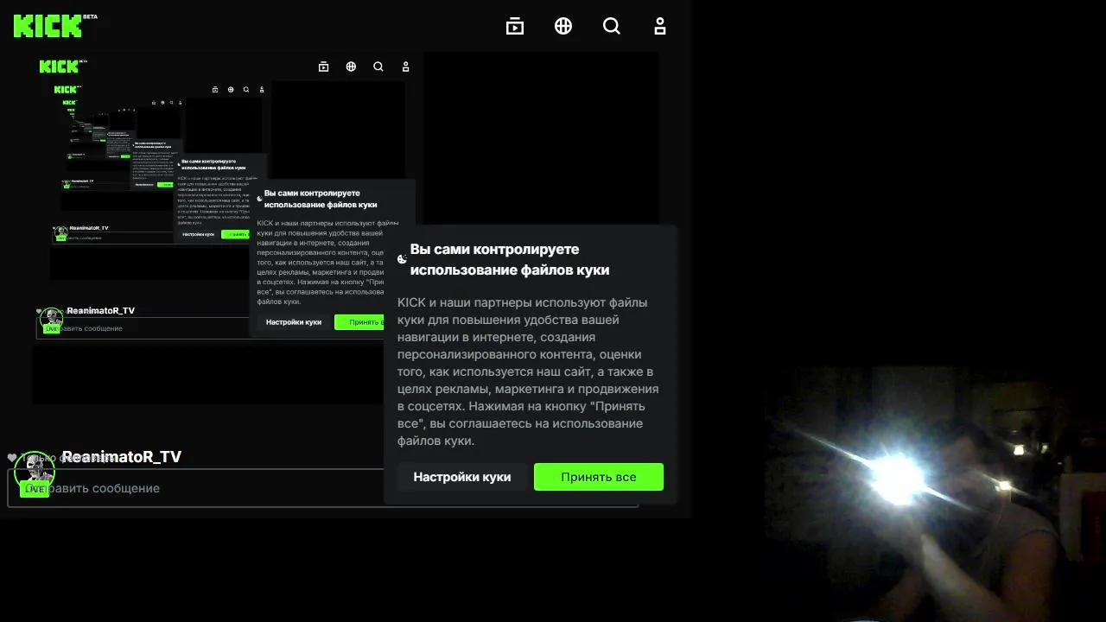Viewport: 1106px width, 622px height.
Task: Click the ReanimatoR_TV name in the first nested preview
Action: (x=101, y=310)
